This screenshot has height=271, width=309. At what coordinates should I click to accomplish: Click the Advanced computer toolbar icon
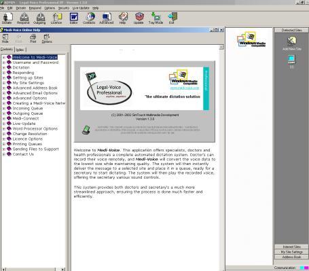tap(106, 18)
